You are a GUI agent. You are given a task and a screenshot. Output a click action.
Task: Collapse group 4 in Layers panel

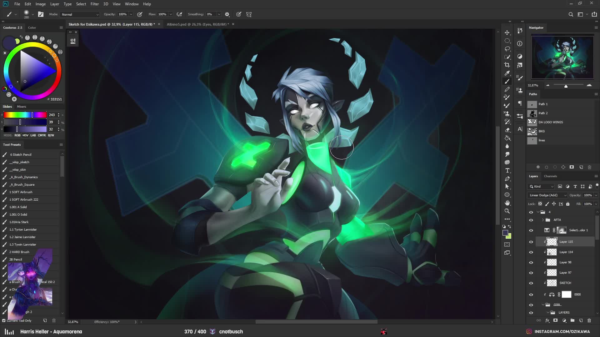coord(538,212)
